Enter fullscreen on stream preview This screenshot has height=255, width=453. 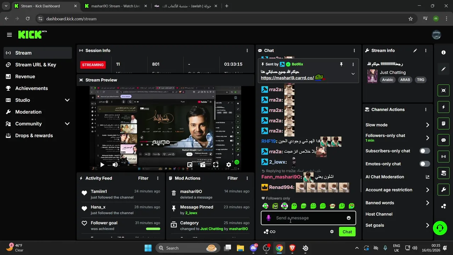pos(216,165)
